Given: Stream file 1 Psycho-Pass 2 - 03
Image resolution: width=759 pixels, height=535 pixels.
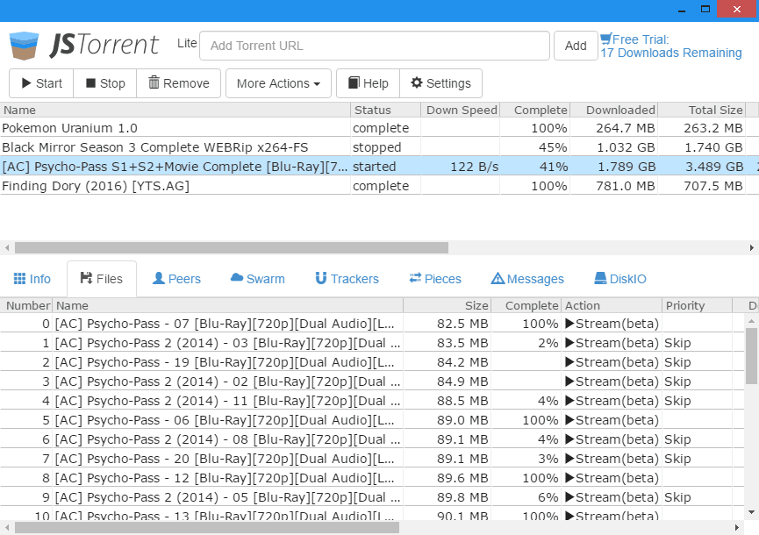Looking at the screenshot, I should pyautogui.click(x=612, y=342).
